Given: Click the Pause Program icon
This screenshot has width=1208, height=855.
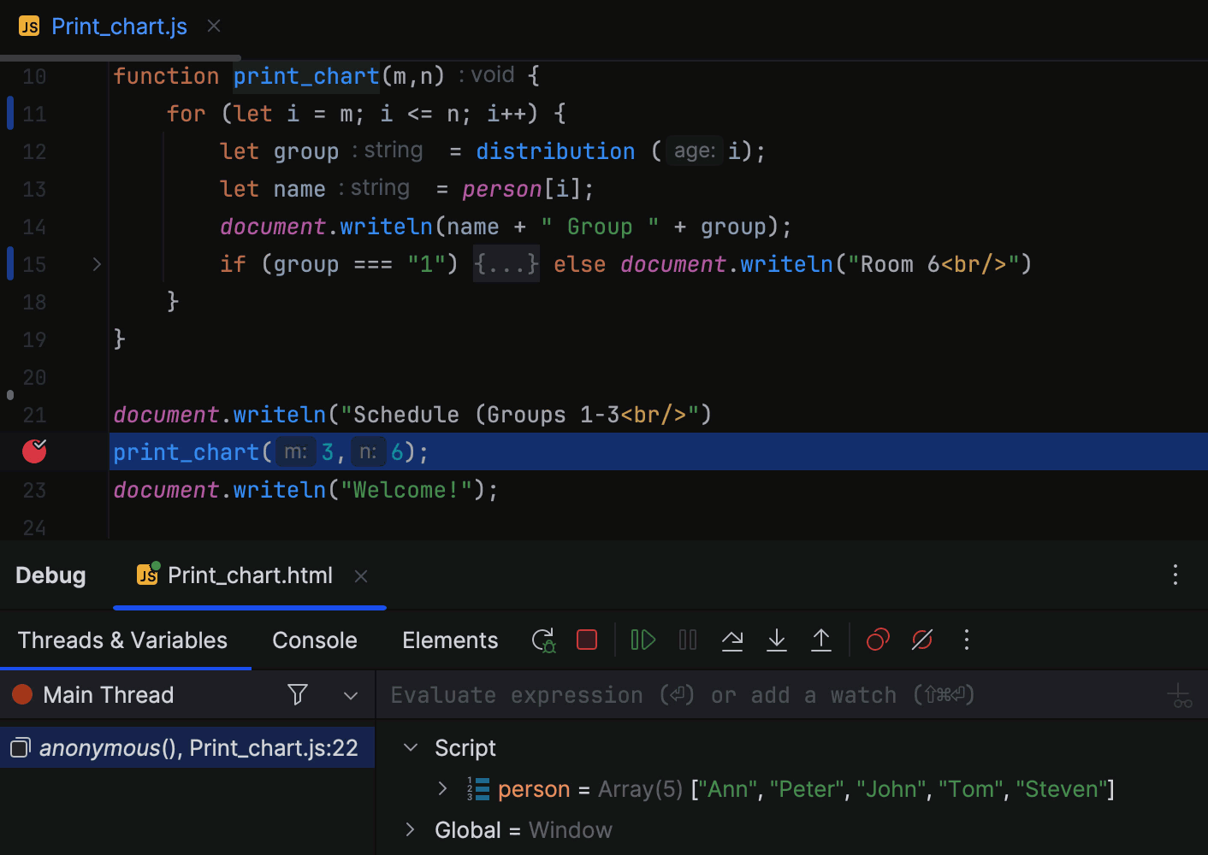Looking at the screenshot, I should (x=688, y=640).
